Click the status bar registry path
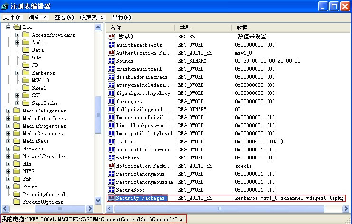This screenshot has height=224, width=352. click(93, 219)
